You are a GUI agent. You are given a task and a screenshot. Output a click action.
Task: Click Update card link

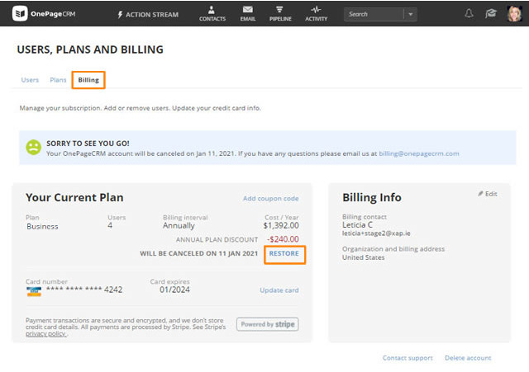coord(279,290)
